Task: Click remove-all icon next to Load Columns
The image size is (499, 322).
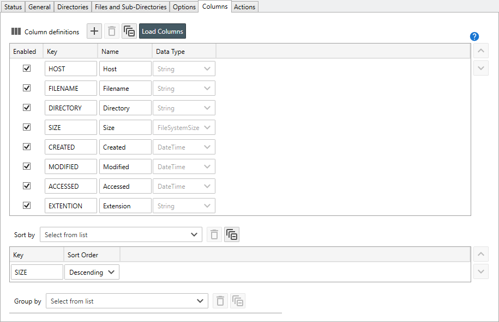Action: 129,32
